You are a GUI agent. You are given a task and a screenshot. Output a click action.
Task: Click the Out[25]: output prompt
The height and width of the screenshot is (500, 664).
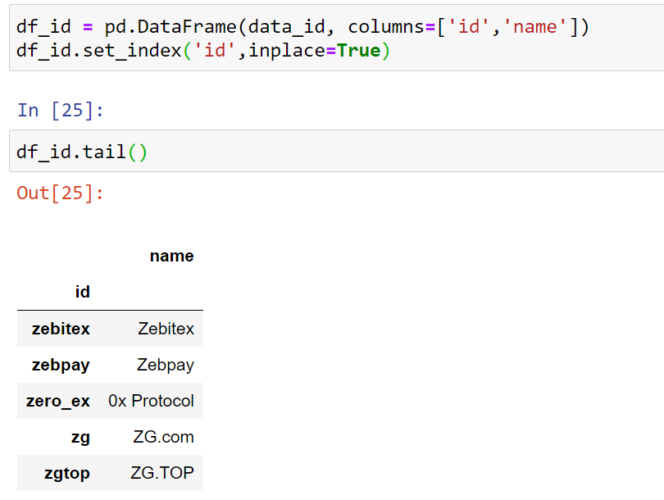click(60, 193)
